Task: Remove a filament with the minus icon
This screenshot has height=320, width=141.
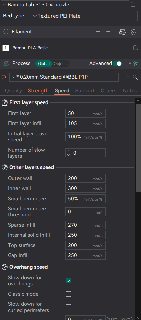Action: (108, 32)
